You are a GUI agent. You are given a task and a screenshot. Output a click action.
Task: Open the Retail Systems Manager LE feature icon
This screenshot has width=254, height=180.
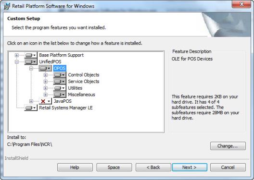click(31, 108)
